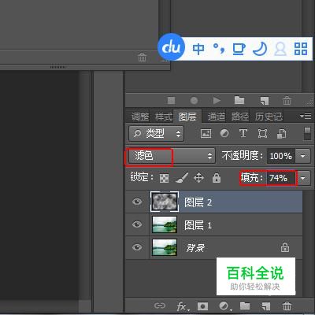Open the 历史记录 tab
This screenshot has height=315, width=315.
pyautogui.click(x=269, y=117)
